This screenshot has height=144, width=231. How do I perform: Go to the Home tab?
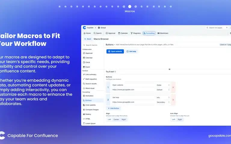pyautogui.click(x=87, y=33)
